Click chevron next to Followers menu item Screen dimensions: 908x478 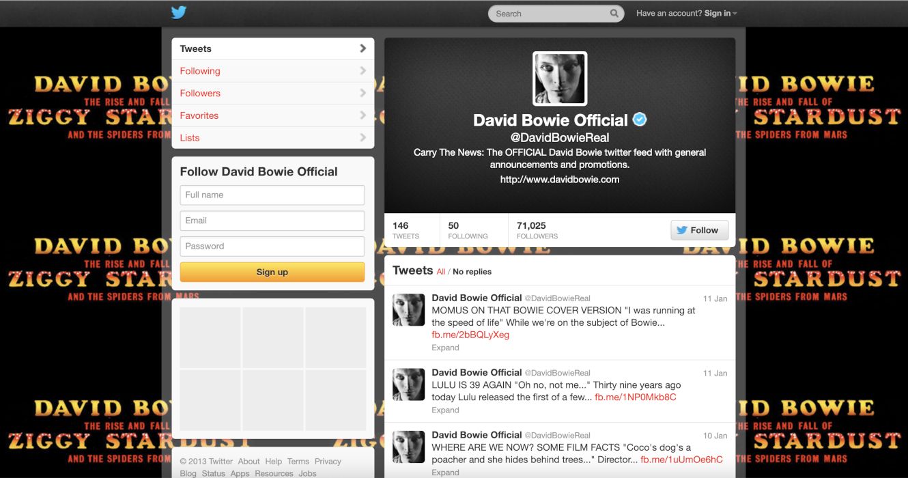[x=363, y=93]
